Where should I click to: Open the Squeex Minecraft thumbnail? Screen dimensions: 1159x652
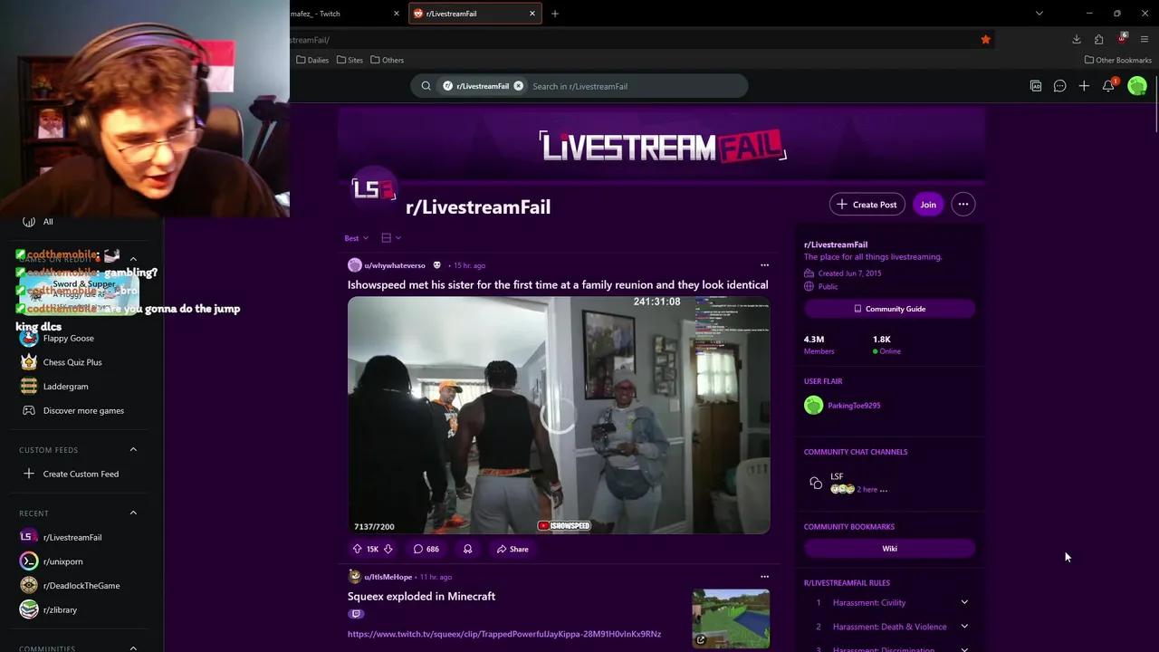(x=731, y=618)
